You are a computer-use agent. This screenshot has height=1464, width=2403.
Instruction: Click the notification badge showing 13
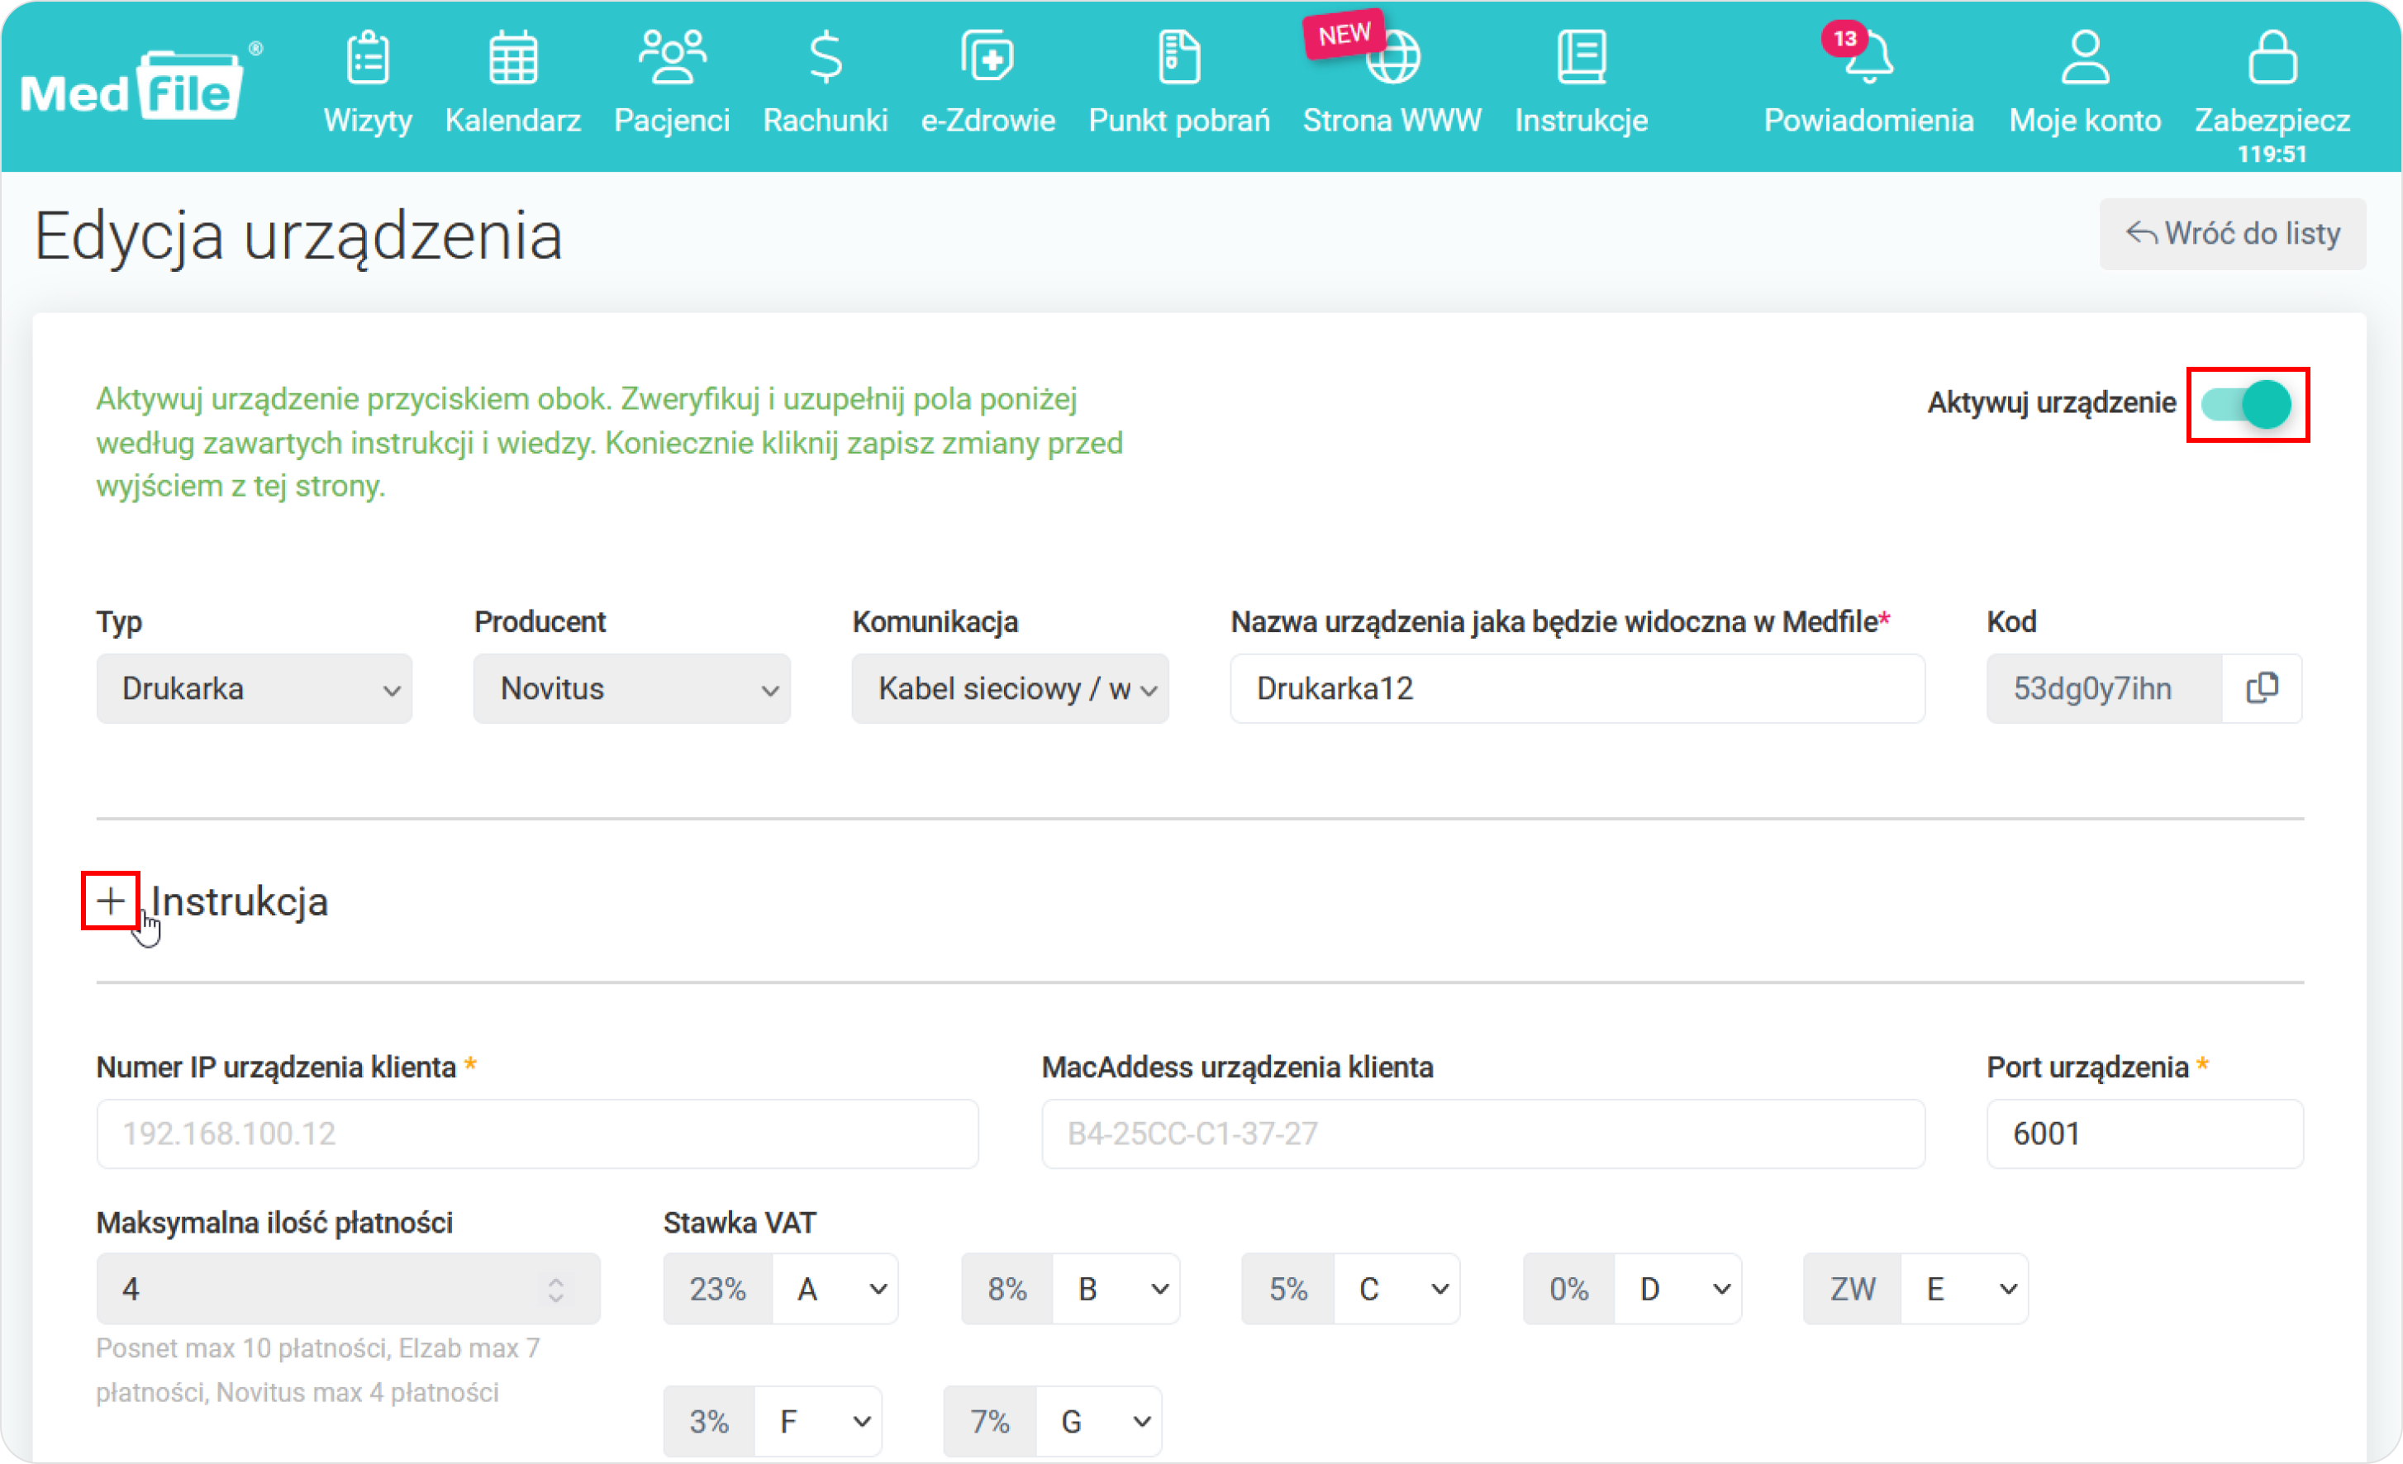pyautogui.click(x=1844, y=39)
